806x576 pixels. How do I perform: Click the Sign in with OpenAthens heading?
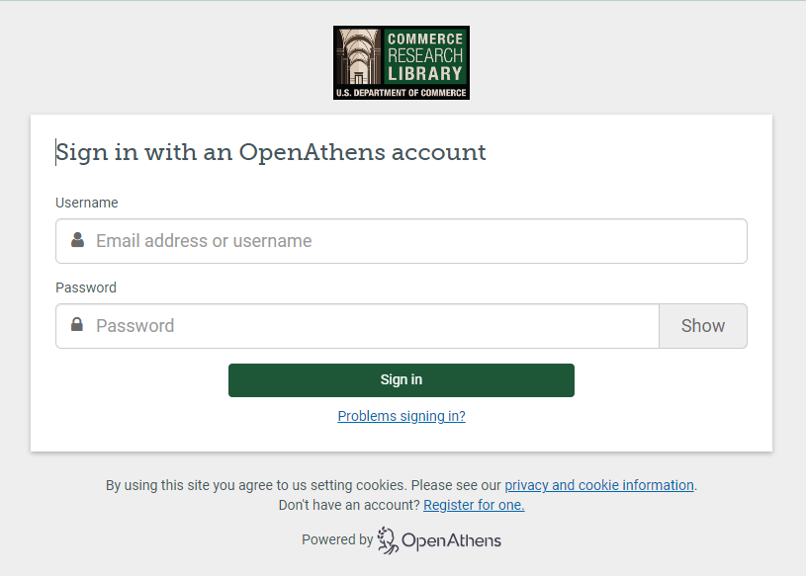click(271, 152)
